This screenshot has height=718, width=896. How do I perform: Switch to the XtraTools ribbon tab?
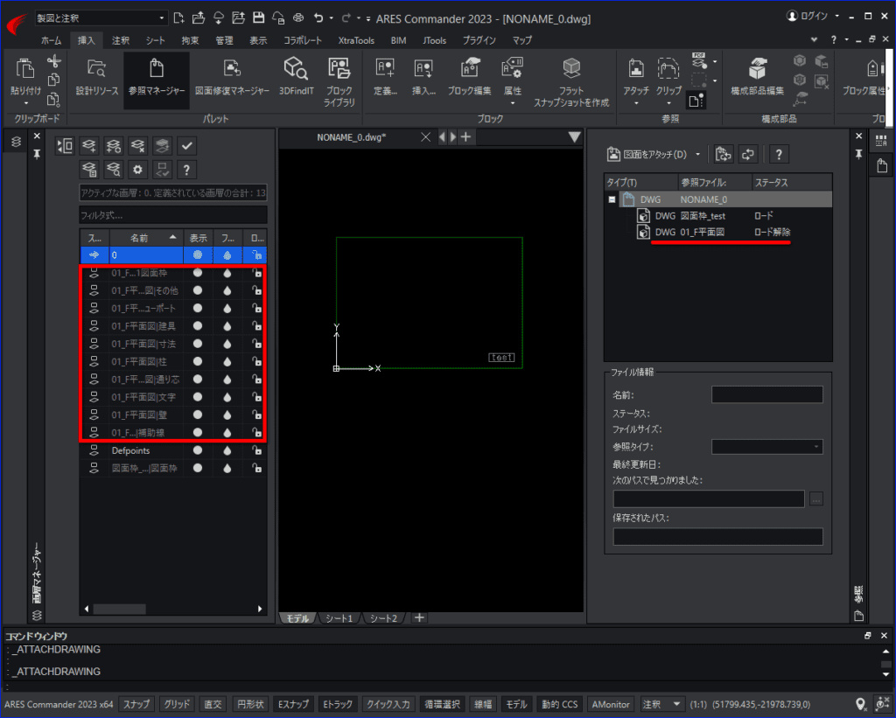356,40
